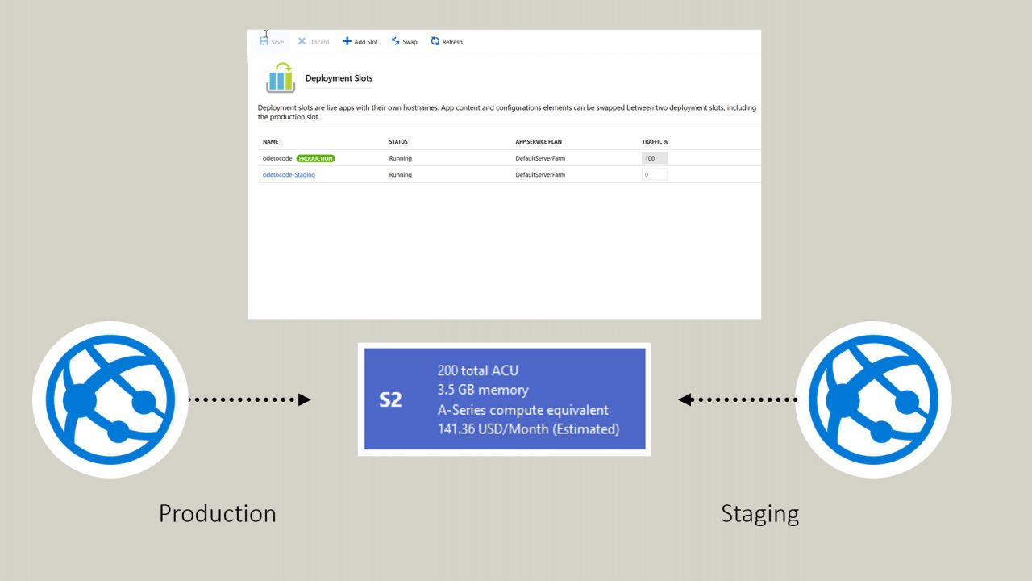1032x581 pixels.
Task: Click the Swap toolbar button
Action: click(405, 41)
